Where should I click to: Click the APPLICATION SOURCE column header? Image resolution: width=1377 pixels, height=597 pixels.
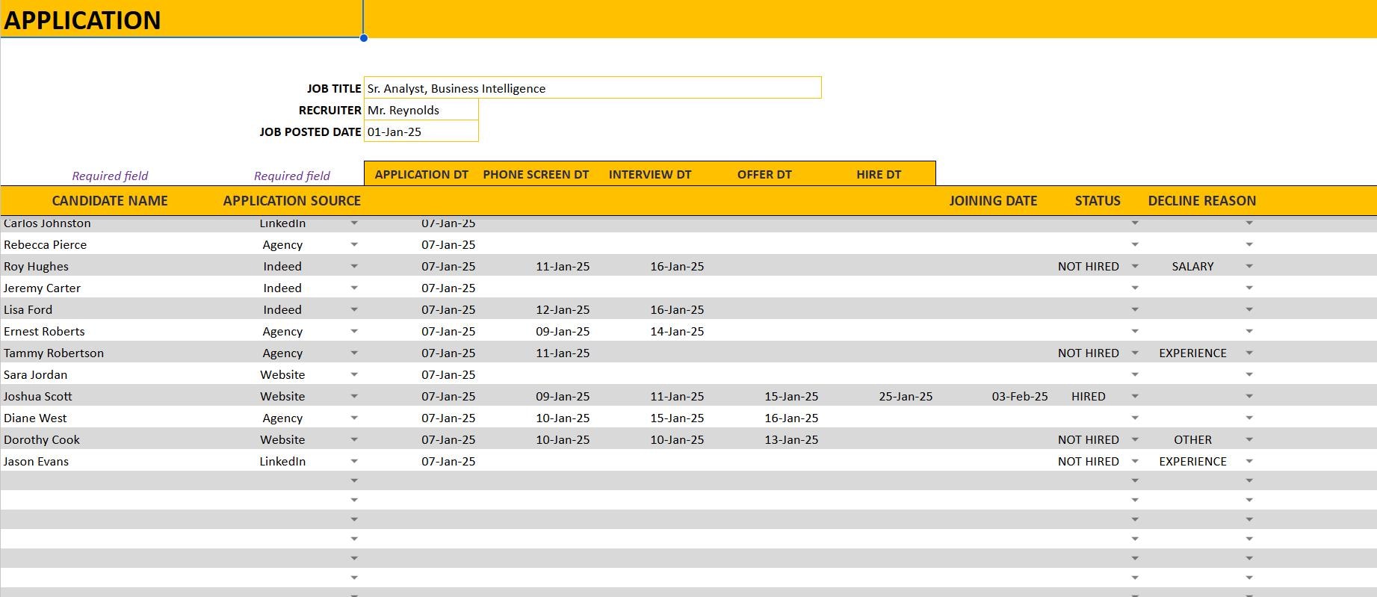click(x=291, y=200)
